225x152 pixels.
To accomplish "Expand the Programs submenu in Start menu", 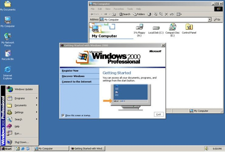I will 22,98.
